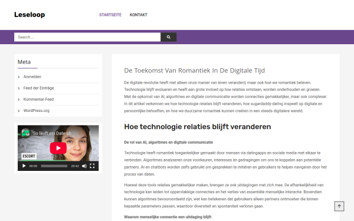Click heading 'Hoe technologie relaties blijft veranderen'
The height and width of the screenshot is (221, 354).
coord(198,127)
